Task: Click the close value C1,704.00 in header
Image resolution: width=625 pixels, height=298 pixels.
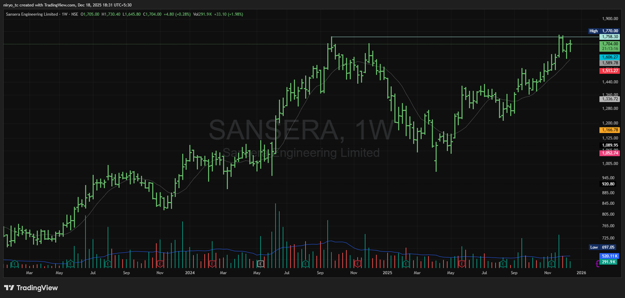Action: pyautogui.click(x=152, y=14)
